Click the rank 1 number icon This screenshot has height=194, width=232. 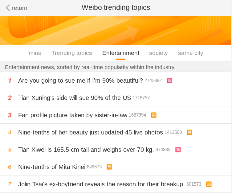pos(10,80)
